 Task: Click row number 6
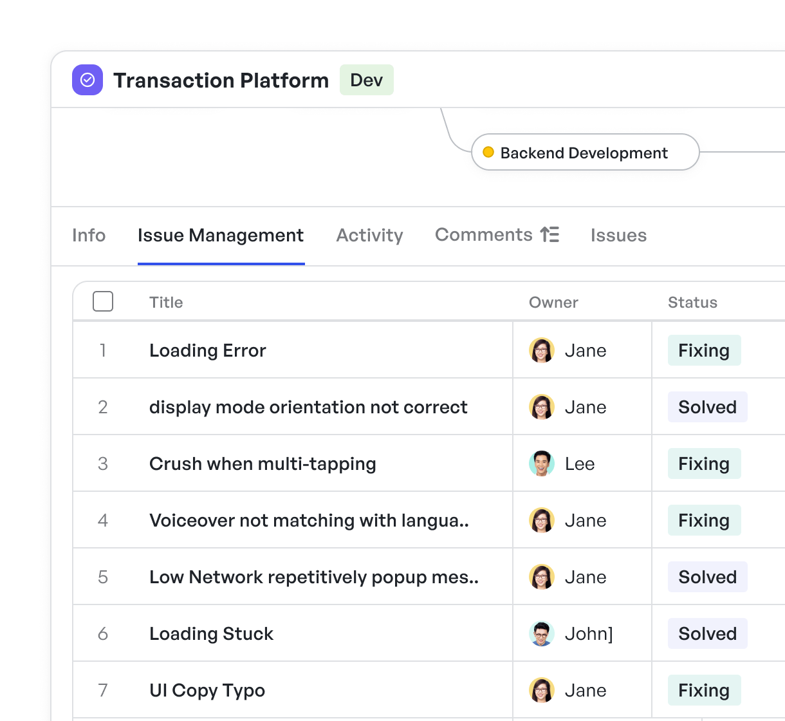pos(103,633)
